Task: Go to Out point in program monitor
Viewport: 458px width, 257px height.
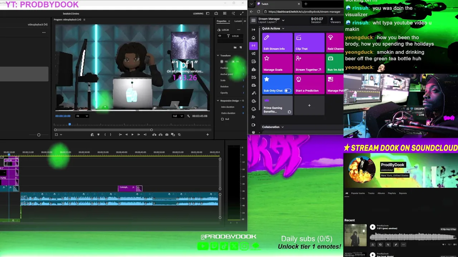Action: pyautogui.click(x=145, y=135)
